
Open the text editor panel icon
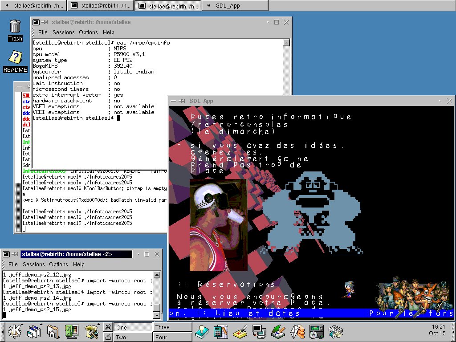point(278,331)
